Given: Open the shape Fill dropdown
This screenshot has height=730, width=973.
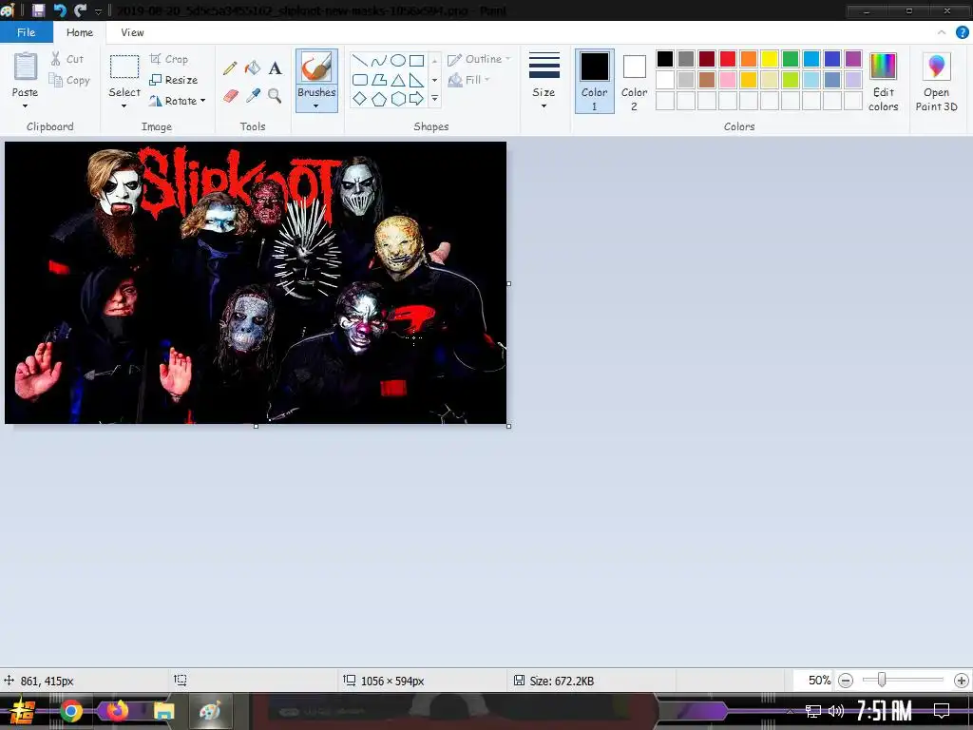Looking at the screenshot, I should coord(468,80).
